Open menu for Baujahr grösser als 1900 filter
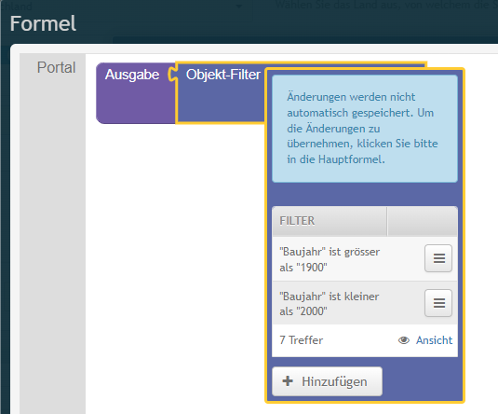Screen dimensions: 498x414 click(x=438, y=258)
